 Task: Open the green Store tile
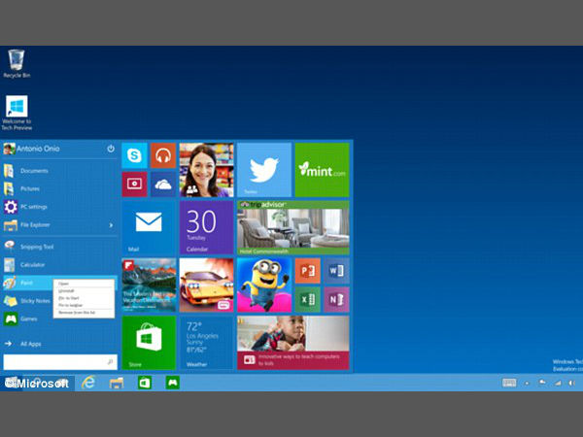tap(148, 342)
